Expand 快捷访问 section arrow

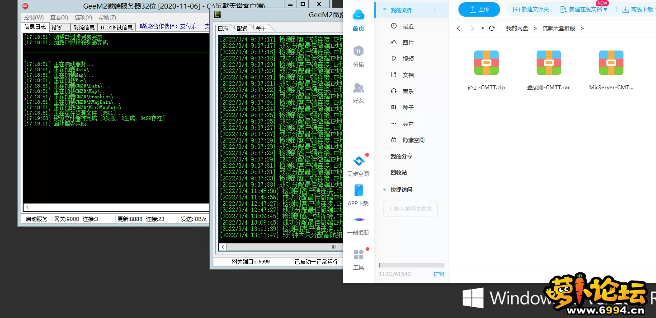coord(385,190)
